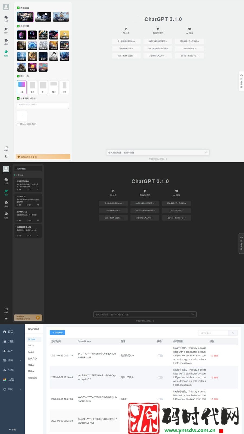The image size is (244, 434).
Task: Click 当前绘画余额 banner on light screen
Action: click(43, 157)
